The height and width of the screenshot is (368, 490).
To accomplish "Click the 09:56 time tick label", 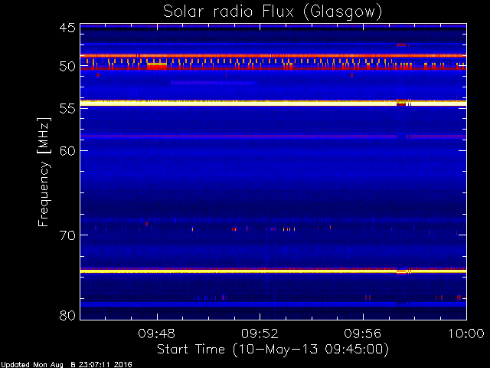I will click(x=362, y=333).
